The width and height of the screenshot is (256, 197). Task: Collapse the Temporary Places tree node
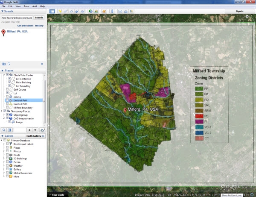click(x=2, y=111)
